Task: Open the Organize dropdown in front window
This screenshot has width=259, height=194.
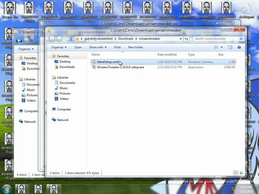Action: 59,47
